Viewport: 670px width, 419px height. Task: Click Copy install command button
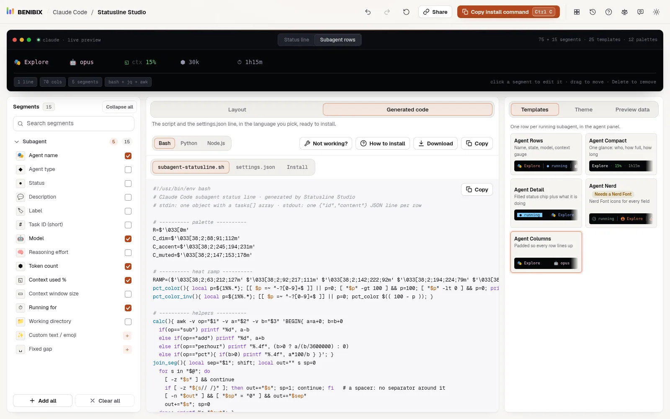(x=508, y=12)
